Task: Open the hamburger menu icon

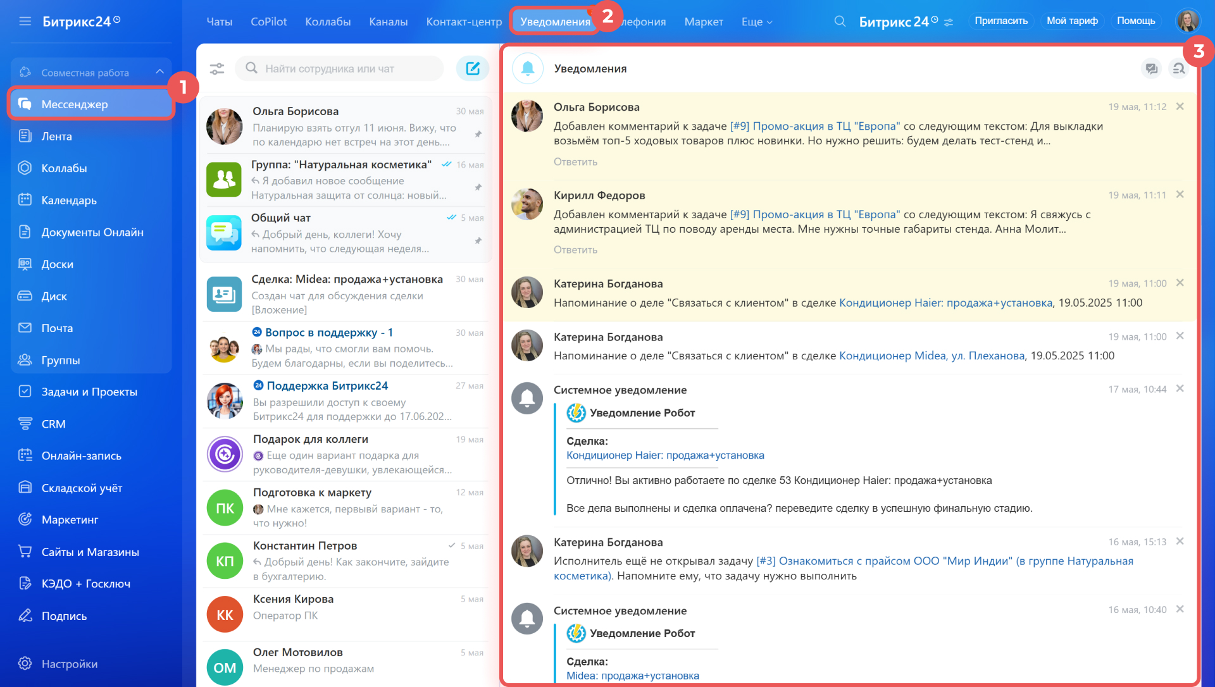Action: (x=25, y=22)
